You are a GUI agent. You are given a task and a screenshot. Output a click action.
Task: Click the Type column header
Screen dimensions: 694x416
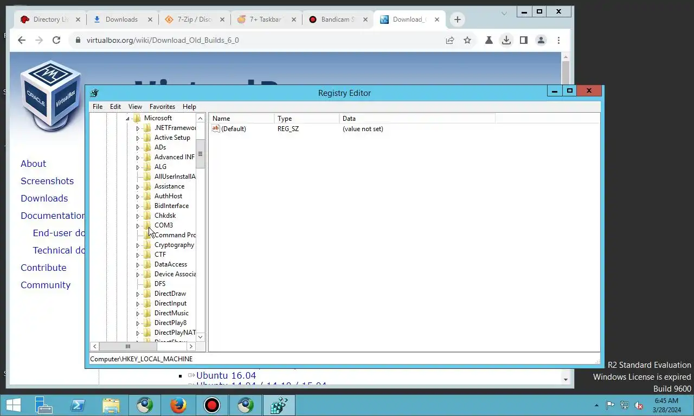point(307,118)
